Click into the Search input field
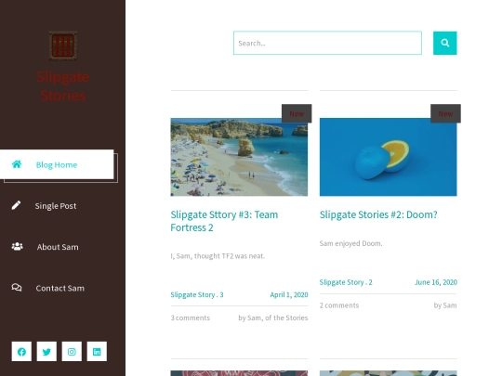This screenshot has width=502, height=376. tap(327, 43)
